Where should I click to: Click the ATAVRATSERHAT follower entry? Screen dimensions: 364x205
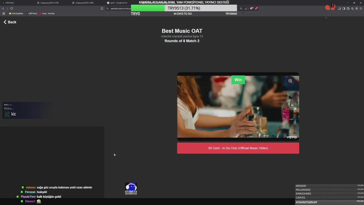coord(330,202)
